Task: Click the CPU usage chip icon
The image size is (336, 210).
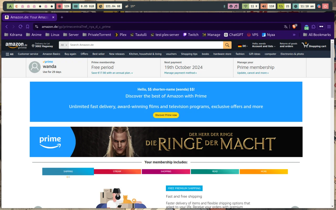Action: [x=59, y=6]
